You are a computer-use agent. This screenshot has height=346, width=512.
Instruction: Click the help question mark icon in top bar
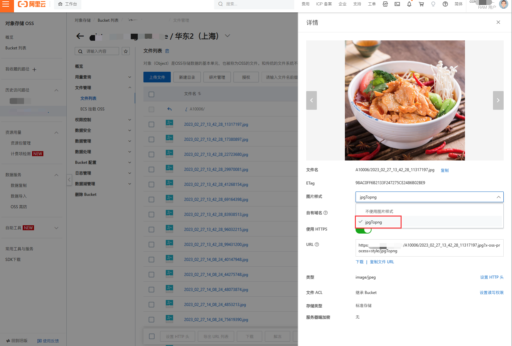445,4
